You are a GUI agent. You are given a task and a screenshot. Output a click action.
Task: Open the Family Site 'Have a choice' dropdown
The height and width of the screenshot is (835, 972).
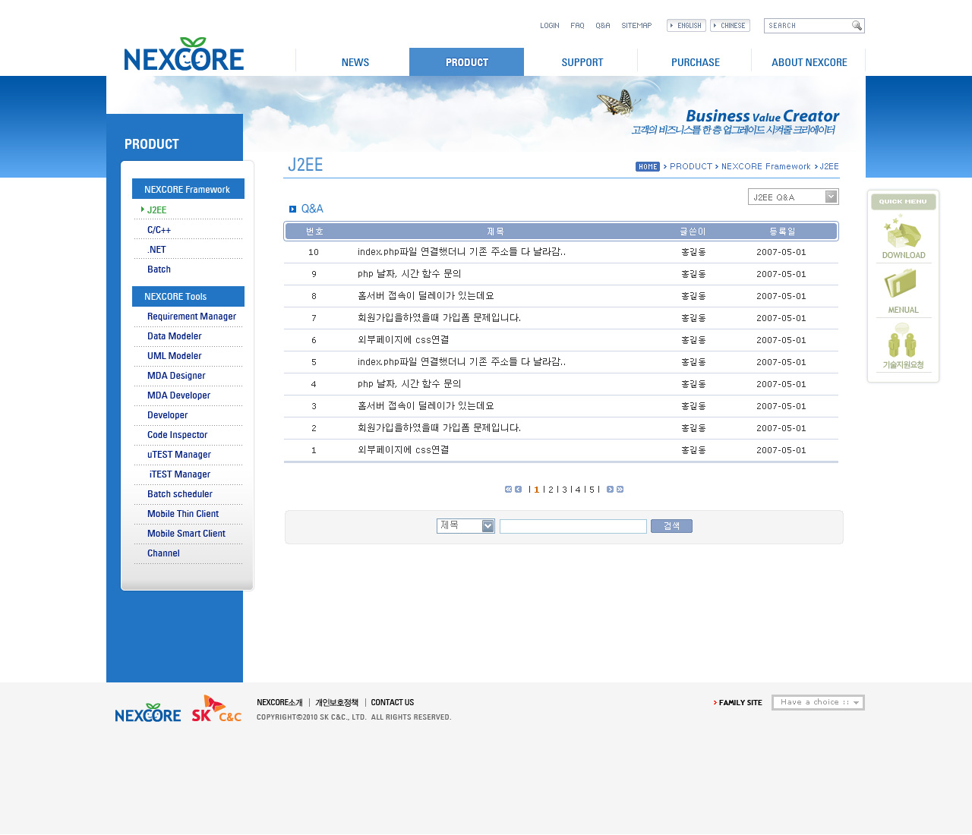(x=818, y=702)
